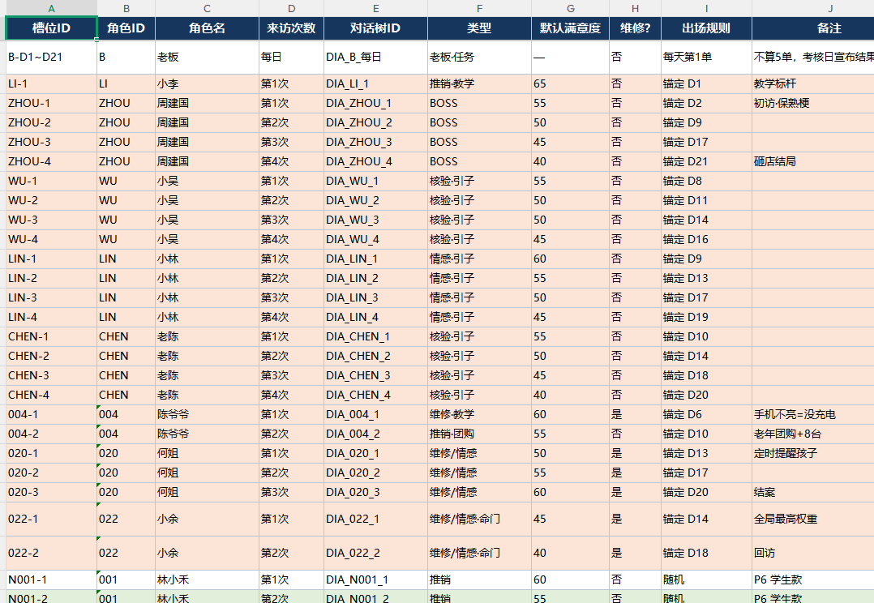
Task: Select the 老年团购+8台 note
Action: coord(813,434)
